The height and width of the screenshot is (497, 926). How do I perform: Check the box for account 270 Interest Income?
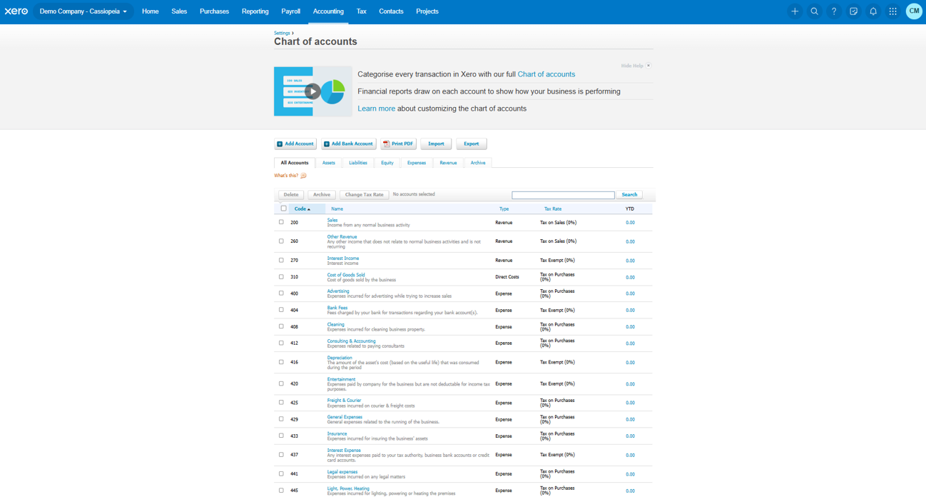tap(281, 261)
